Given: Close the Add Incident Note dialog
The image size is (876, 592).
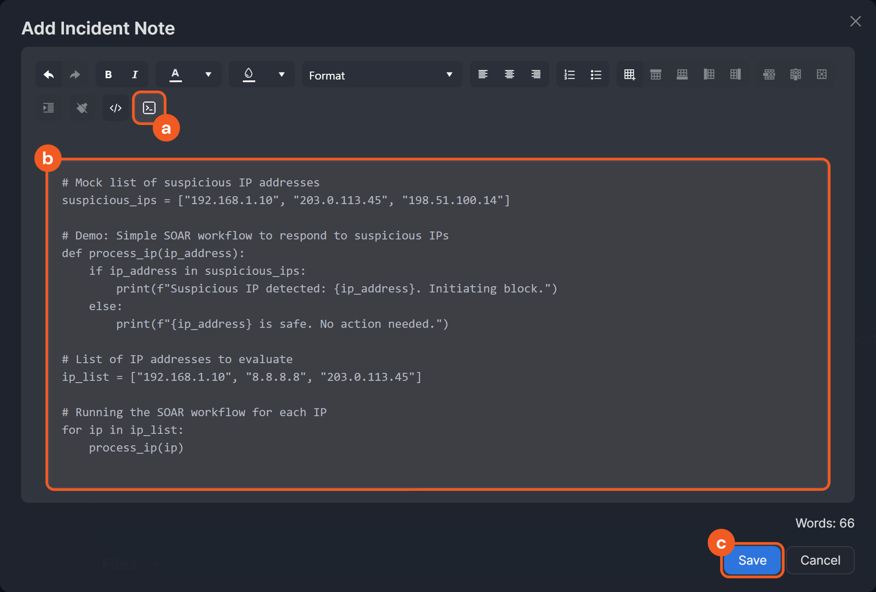Looking at the screenshot, I should [855, 21].
